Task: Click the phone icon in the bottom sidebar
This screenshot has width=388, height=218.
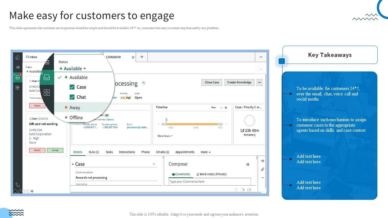Action: click(x=18, y=185)
